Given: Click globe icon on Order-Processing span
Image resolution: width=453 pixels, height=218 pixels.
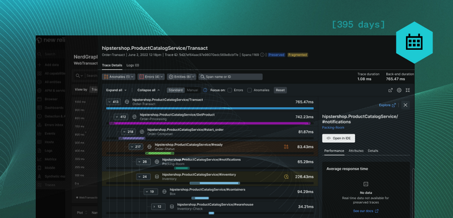Looking at the screenshot, I should point(134,117).
